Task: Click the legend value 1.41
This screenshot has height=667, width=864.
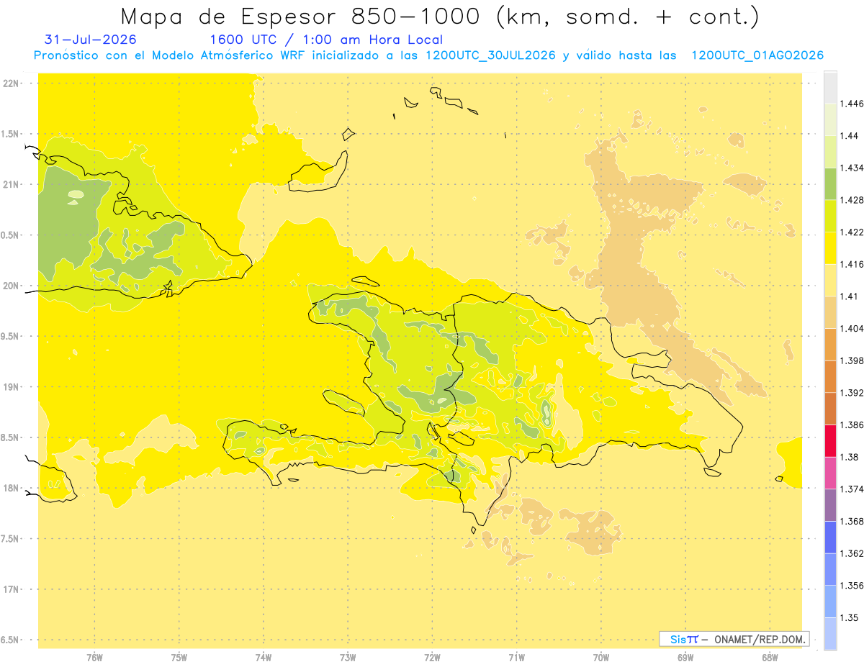Action: [848, 296]
